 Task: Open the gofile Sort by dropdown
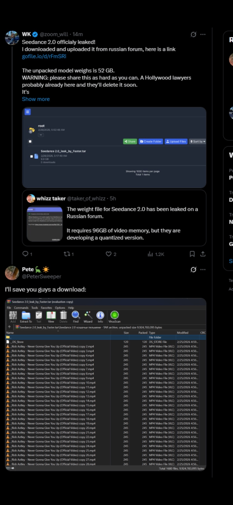pyautogui.click(x=197, y=142)
